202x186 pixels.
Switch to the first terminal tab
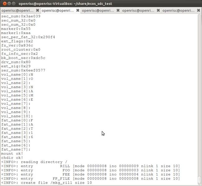coord(17,11)
